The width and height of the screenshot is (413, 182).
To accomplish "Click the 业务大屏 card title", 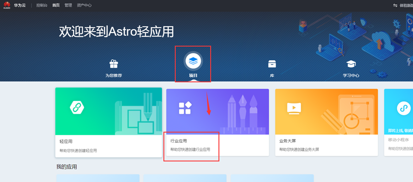I will coord(287,141).
